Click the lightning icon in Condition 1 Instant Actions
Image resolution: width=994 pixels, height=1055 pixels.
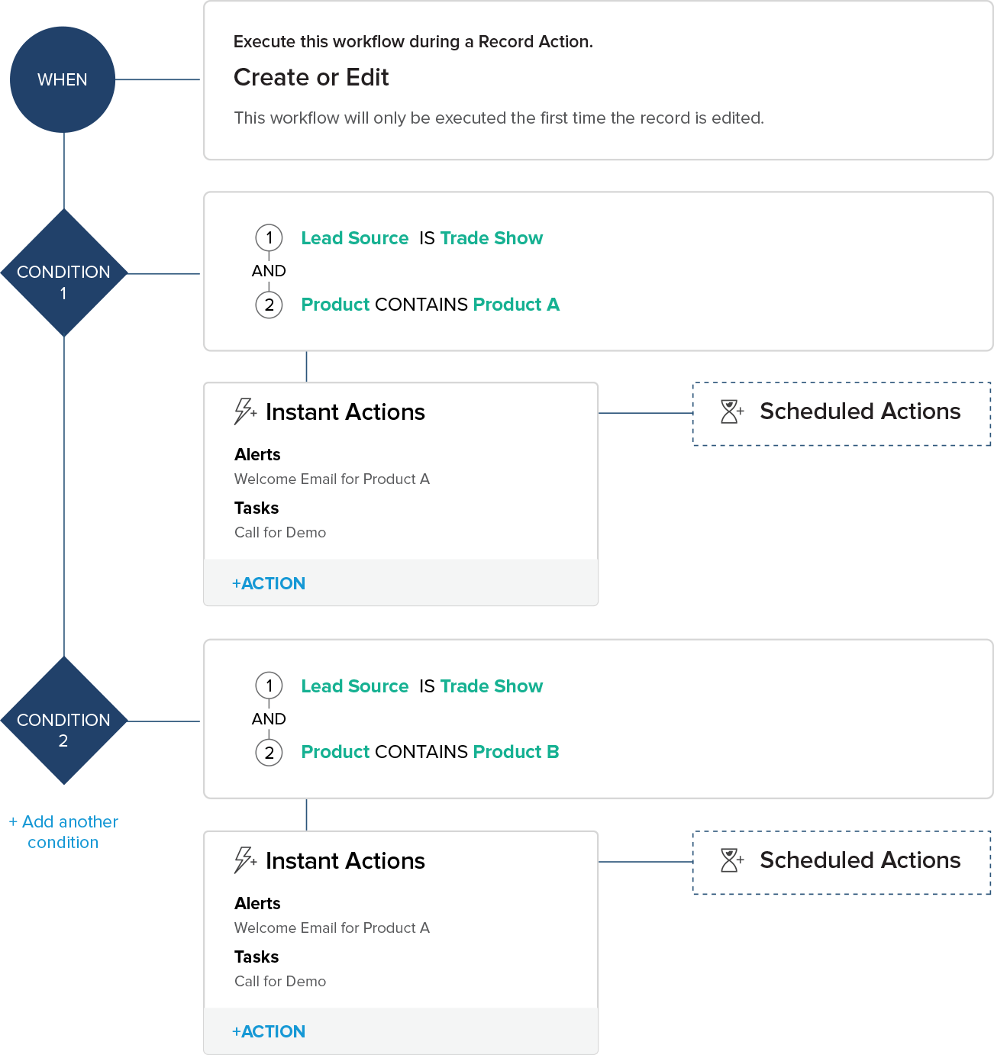click(x=244, y=411)
